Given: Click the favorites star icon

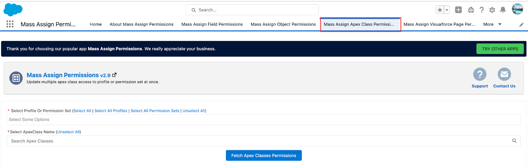Looking at the screenshot, I should [440, 10].
